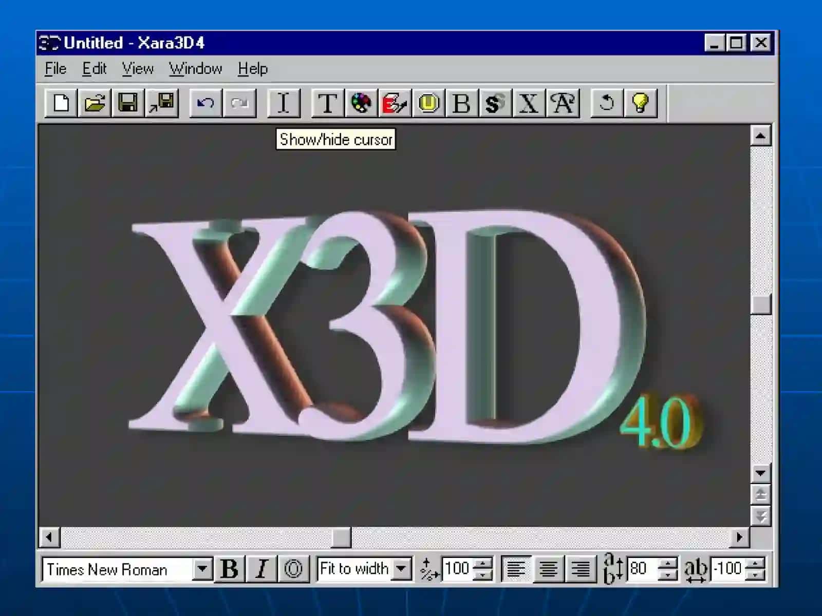
Task: Start animation with the rotating arrow icon
Action: (607, 103)
